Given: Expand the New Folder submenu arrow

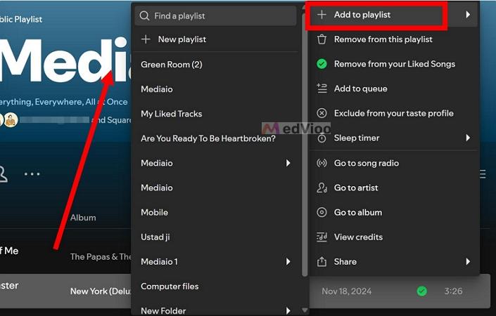Looking at the screenshot, I should point(288,310).
